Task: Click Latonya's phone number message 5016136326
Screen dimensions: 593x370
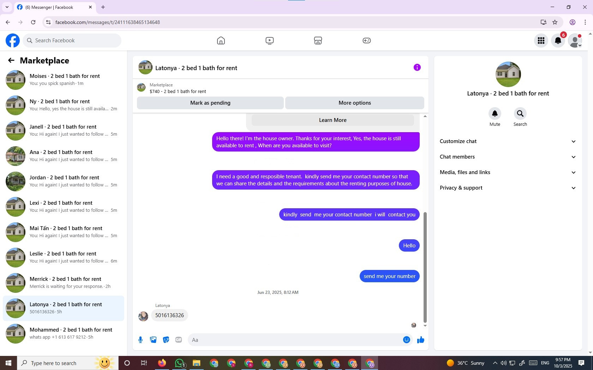Action: [x=169, y=315]
